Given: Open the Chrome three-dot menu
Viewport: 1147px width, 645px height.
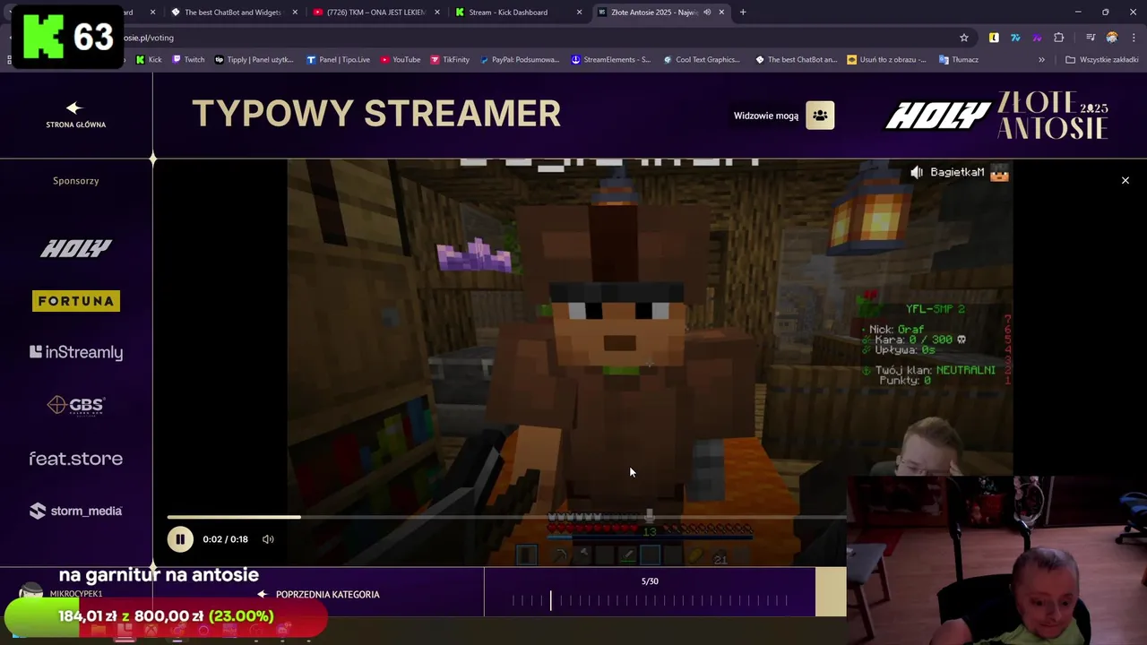Looking at the screenshot, I should pyautogui.click(x=1134, y=38).
